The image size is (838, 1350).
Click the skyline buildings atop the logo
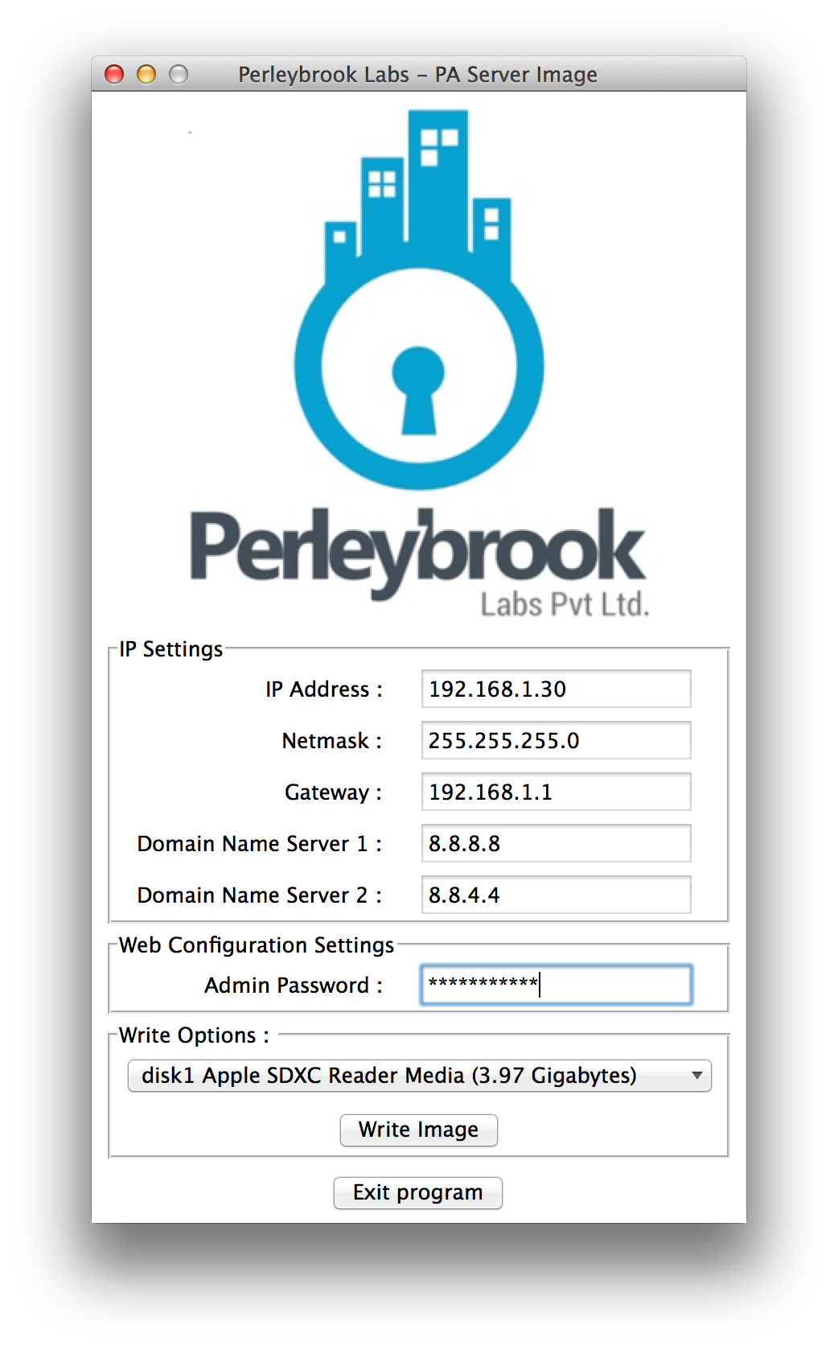coord(418,193)
